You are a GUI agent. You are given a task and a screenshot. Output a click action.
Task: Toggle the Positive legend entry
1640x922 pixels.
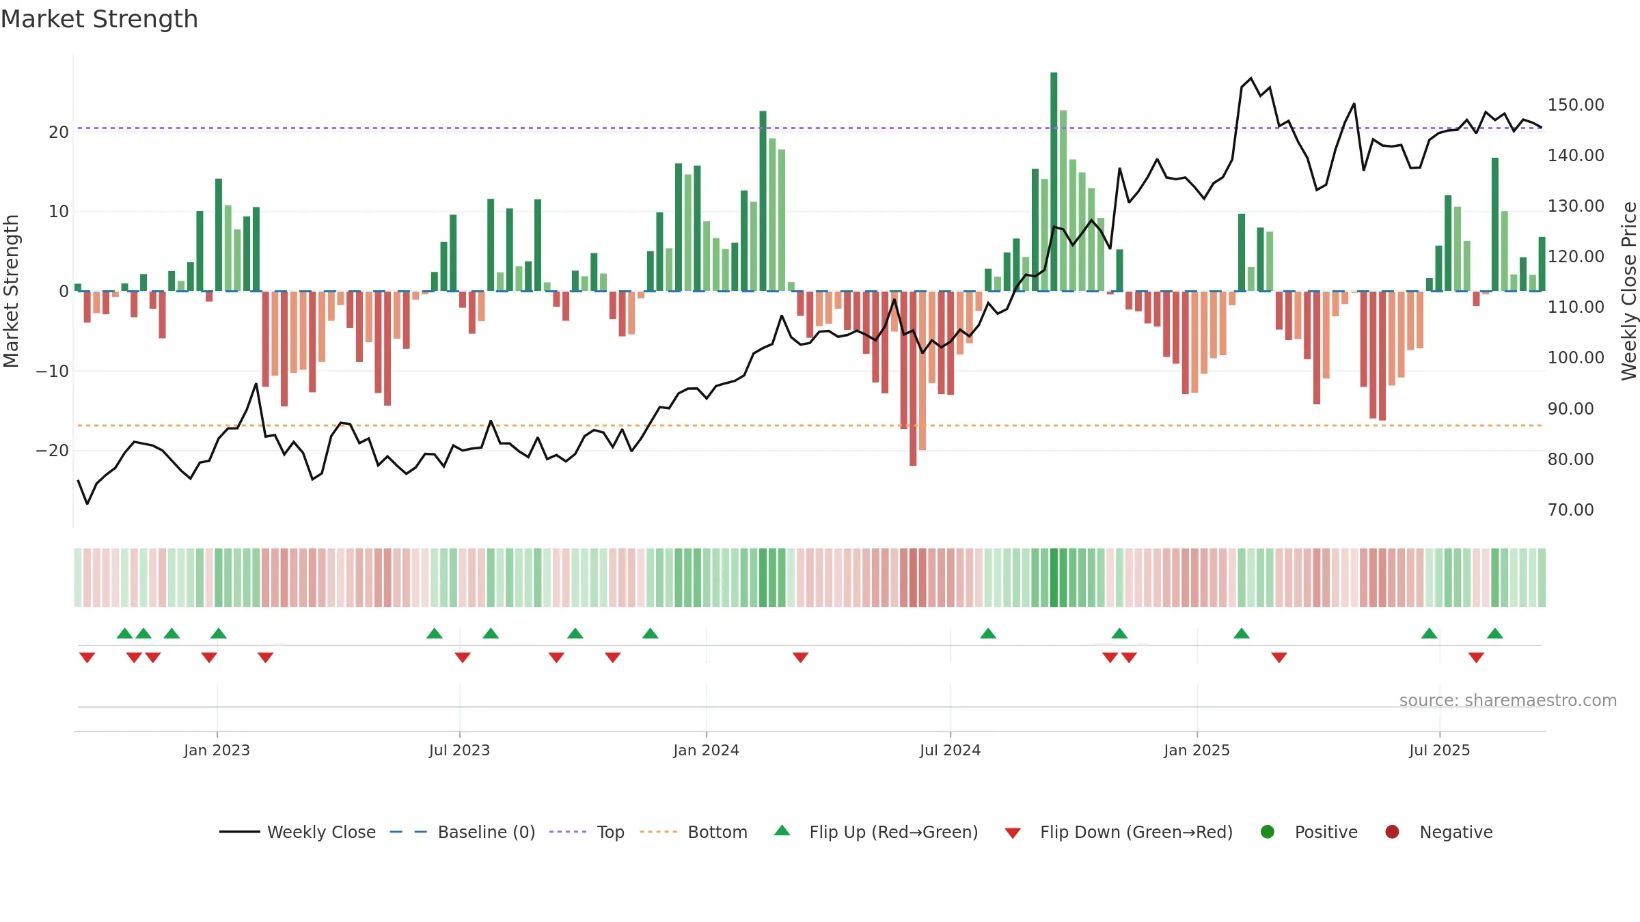(1309, 832)
